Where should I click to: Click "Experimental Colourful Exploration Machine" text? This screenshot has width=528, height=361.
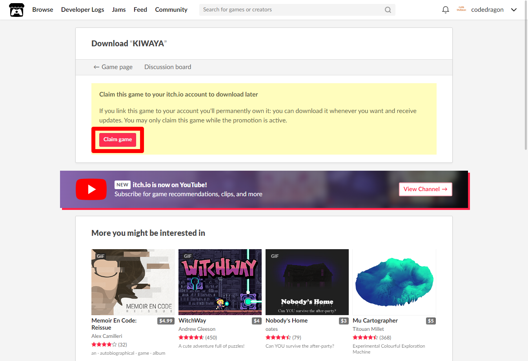click(x=389, y=349)
